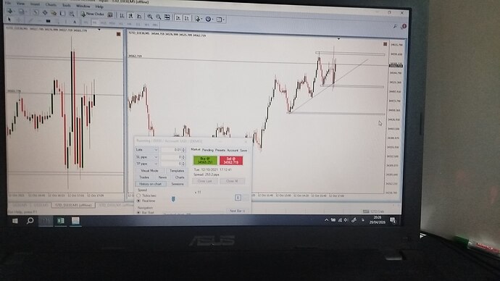
Task: Click the Visual Mode button
Action: (149, 171)
